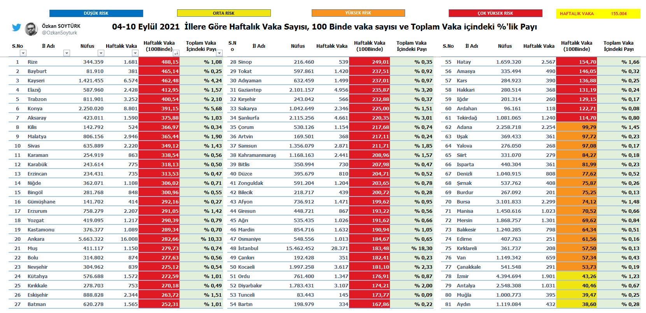Click the Bayburt city name
646x313 pixels.
(37, 71)
